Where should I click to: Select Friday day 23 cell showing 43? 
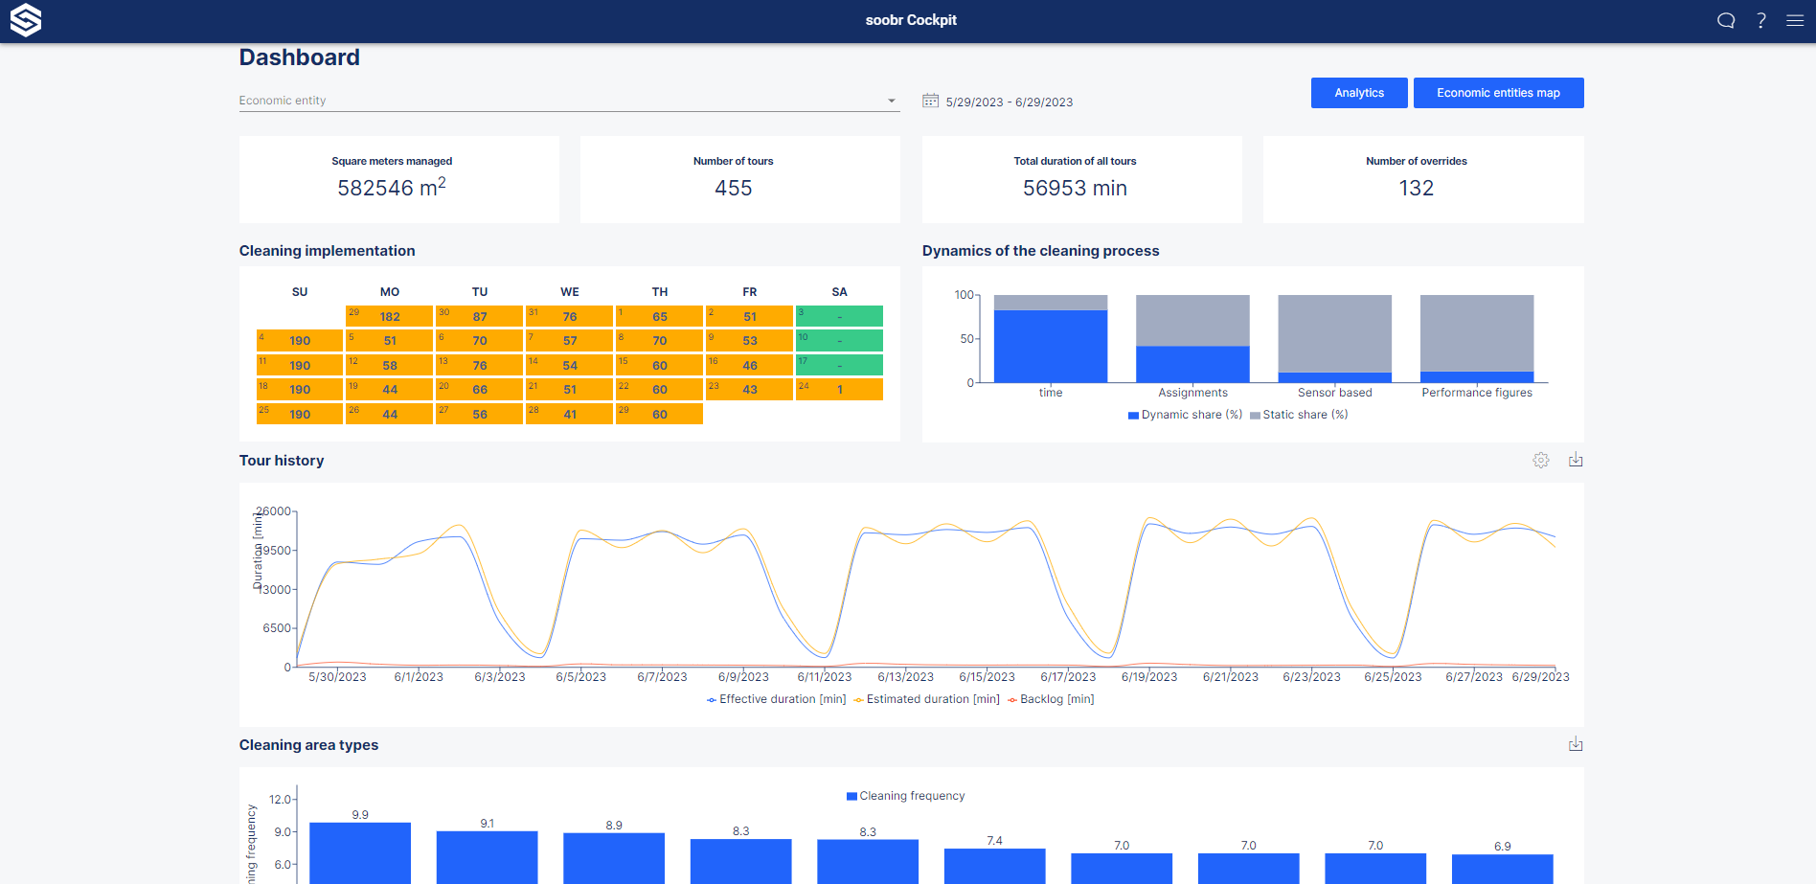click(x=749, y=389)
